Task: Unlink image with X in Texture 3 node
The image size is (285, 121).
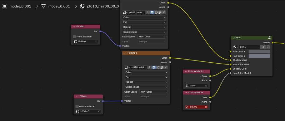Action: [166, 67]
